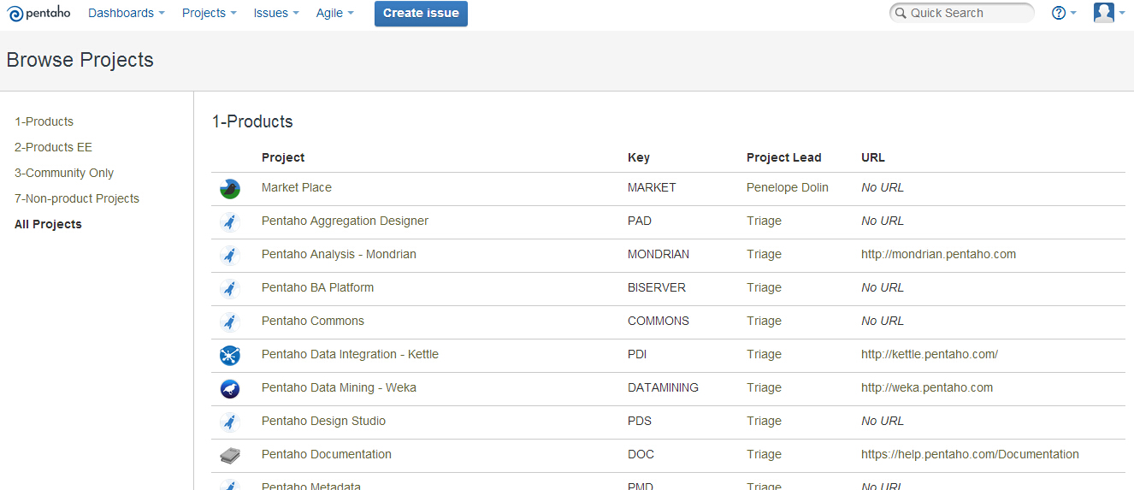
Task: Click the Browse Projects page heading
Action: (80, 60)
